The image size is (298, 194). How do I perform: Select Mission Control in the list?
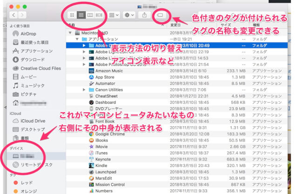point(110,185)
